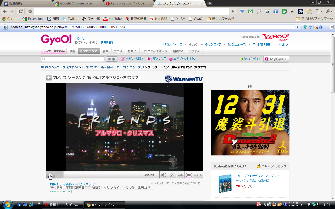Toggle fullscreen mode in the player
The width and height of the screenshot is (335, 209).
(x=189, y=175)
